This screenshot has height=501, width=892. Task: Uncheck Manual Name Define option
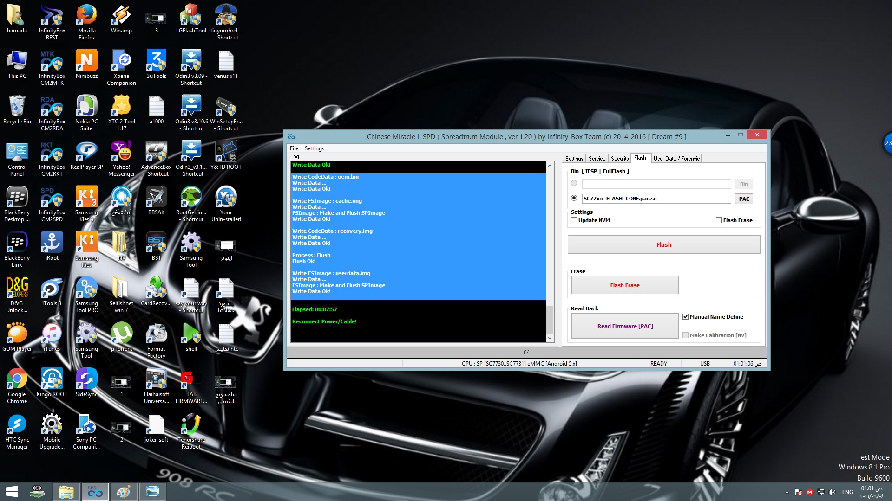(x=686, y=317)
